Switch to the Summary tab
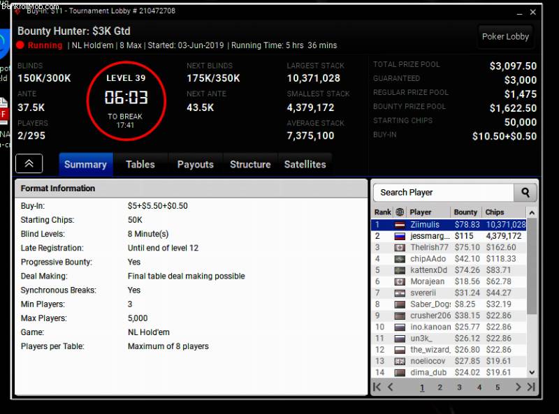The height and width of the screenshot is (414, 559). [85, 164]
